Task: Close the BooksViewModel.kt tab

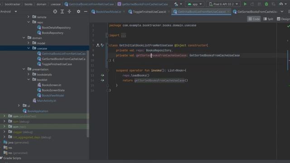Action: 124,12
